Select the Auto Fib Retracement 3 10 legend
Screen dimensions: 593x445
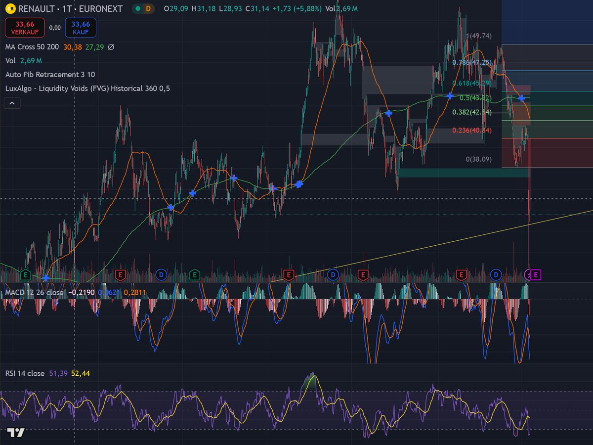50,75
